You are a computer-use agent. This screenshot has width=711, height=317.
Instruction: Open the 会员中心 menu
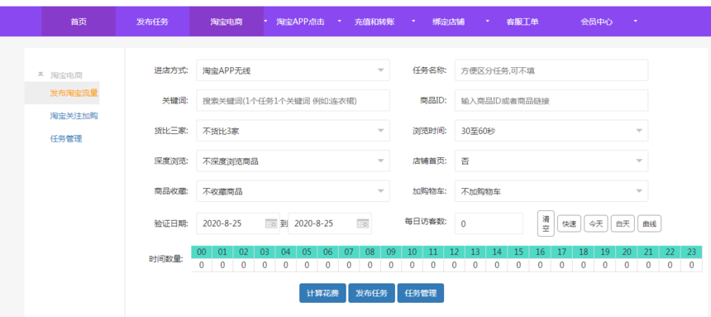pos(596,22)
